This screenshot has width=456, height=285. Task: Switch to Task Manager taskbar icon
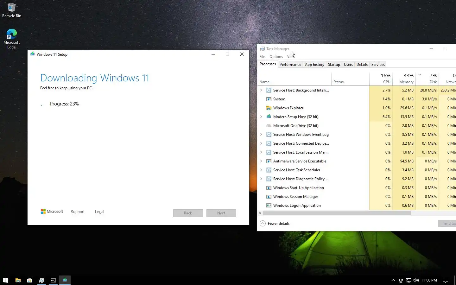(x=41, y=280)
